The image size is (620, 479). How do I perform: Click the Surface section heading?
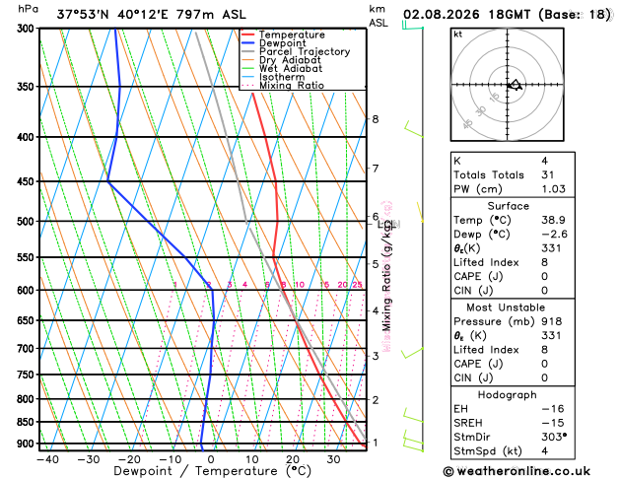pos(508,206)
